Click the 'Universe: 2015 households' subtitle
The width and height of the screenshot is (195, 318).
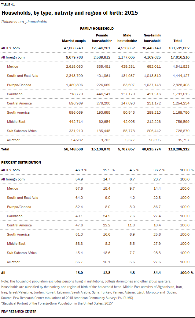(x=24, y=21)
